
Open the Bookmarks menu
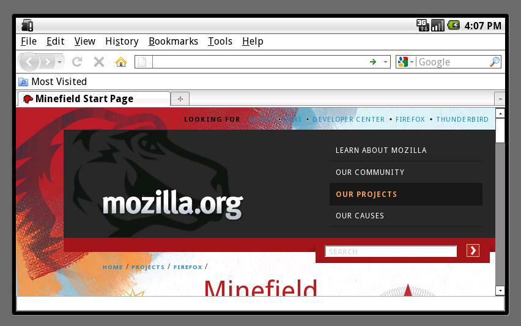click(x=173, y=41)
